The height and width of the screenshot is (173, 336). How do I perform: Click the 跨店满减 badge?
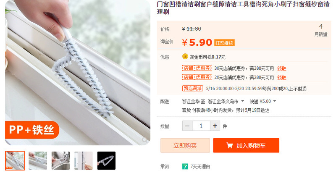click(193, 88)
